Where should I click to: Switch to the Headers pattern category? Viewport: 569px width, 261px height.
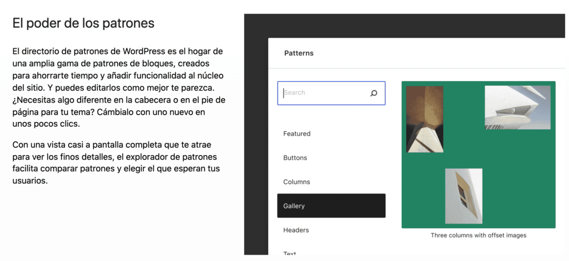[296, 230]
